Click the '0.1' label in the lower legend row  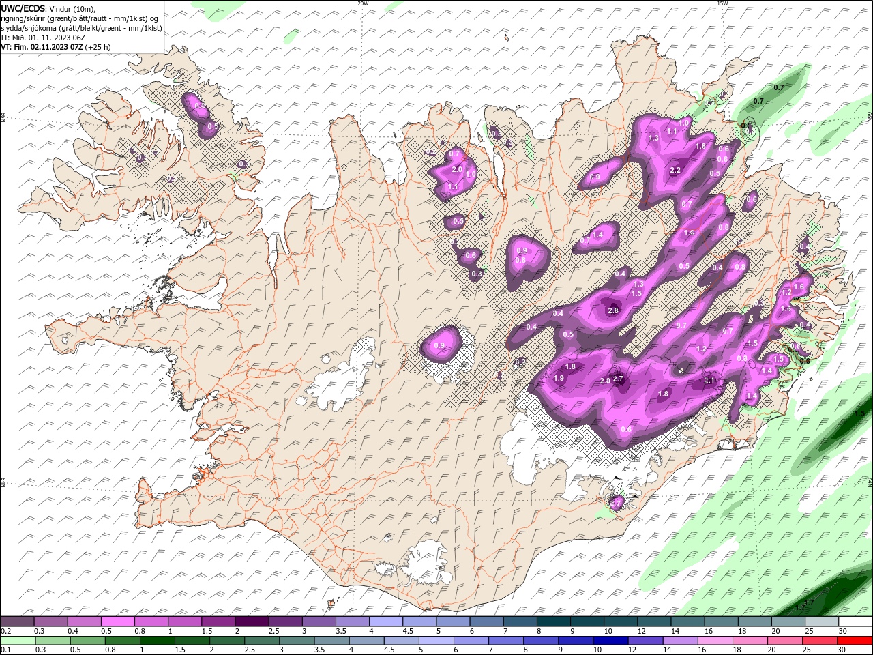[x=5, y=650]
